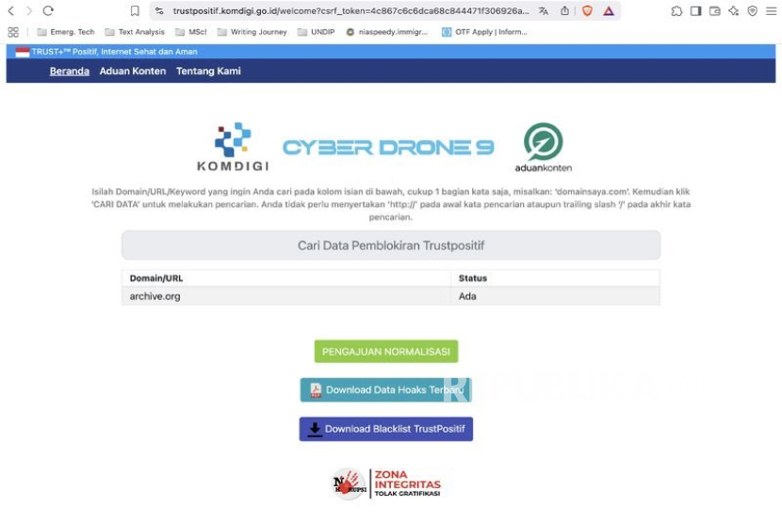Open the Emerg. Tech bookmarks folder
The height and width of the screenshot is (523, 782).
click(x=65, y=32)
